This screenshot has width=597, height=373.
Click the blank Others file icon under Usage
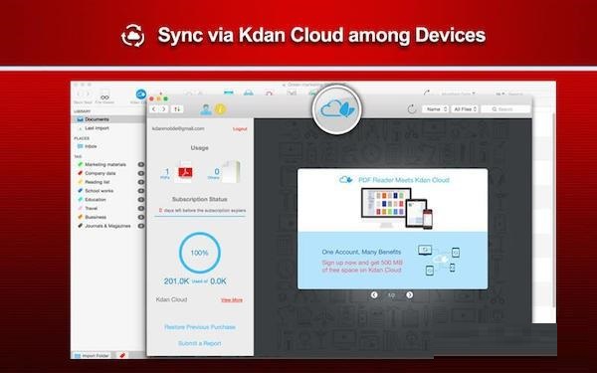(x=231, y=172)
